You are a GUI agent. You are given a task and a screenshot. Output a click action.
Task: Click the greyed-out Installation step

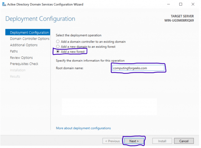18,70
